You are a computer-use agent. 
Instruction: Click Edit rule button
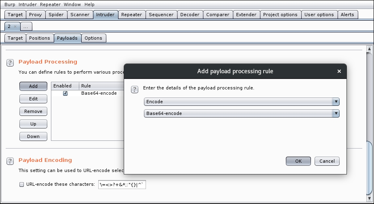click(x=34, y=99)
